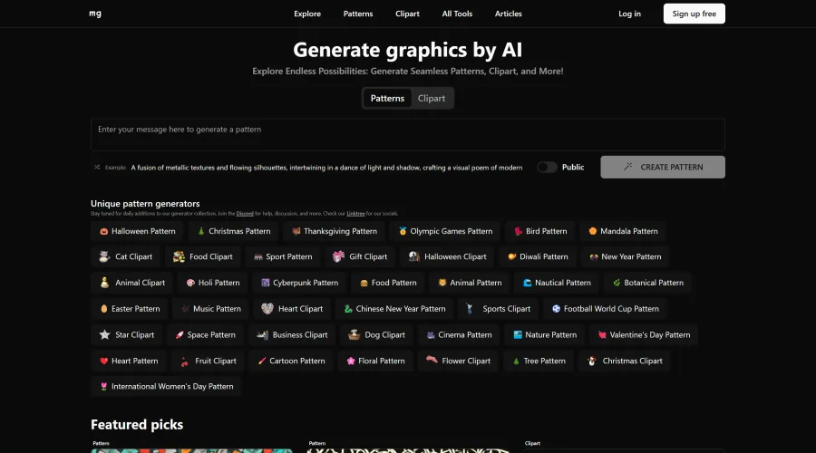Open Fruit Clipart generator
Viewport: 816px width, 453px height.
[207, 361]
